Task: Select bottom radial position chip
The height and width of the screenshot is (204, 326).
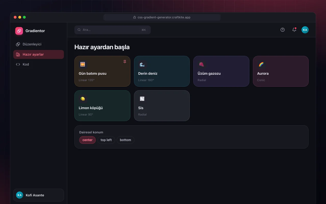Action: tap(126, 140)
